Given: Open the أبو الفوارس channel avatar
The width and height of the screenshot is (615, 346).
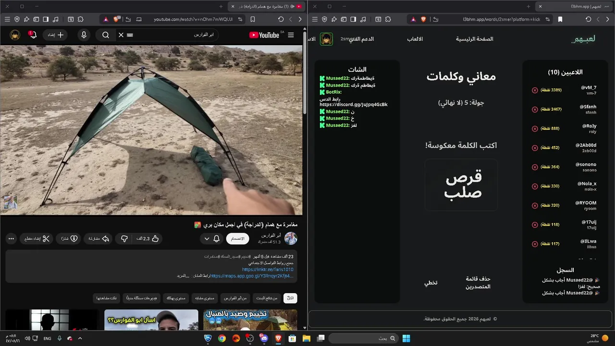Looking at the screenshot, I should tap(291, 238).
